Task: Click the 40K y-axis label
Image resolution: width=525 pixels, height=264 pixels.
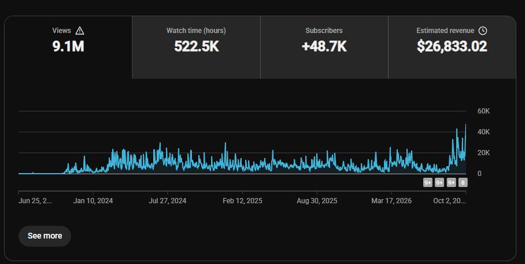Action: 483,132
